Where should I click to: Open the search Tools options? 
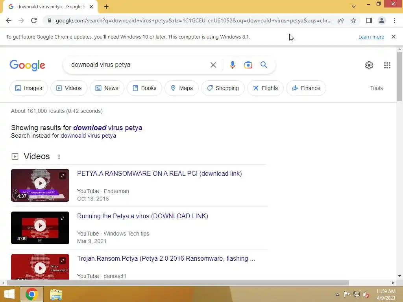(x=376, y=88)
